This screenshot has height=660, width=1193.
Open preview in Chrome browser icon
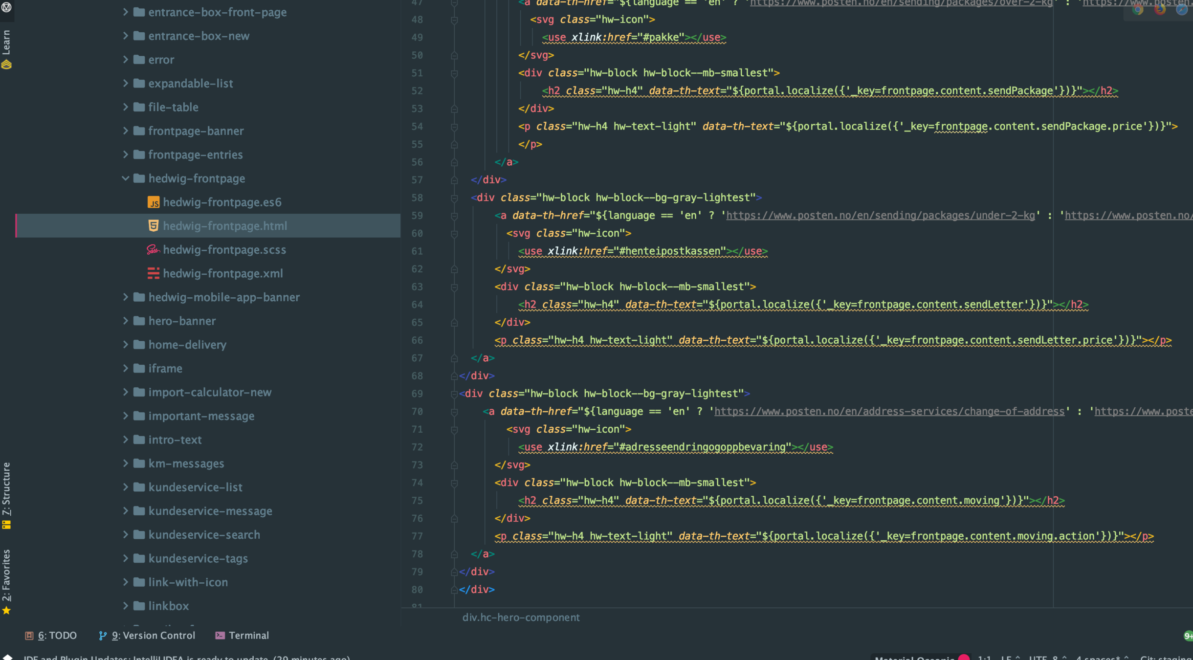[1138, 9]
